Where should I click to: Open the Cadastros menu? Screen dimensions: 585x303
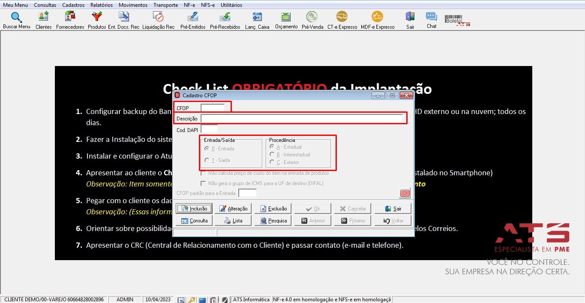click(73, 5)
